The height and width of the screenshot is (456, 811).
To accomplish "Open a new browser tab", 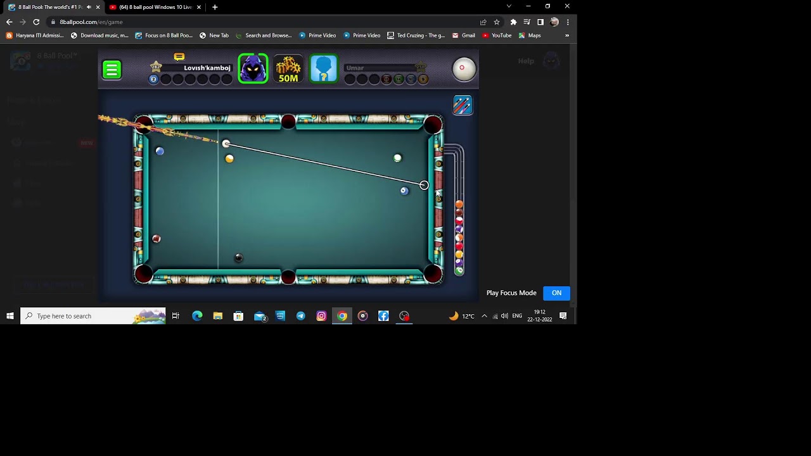I will click(215, 7).
